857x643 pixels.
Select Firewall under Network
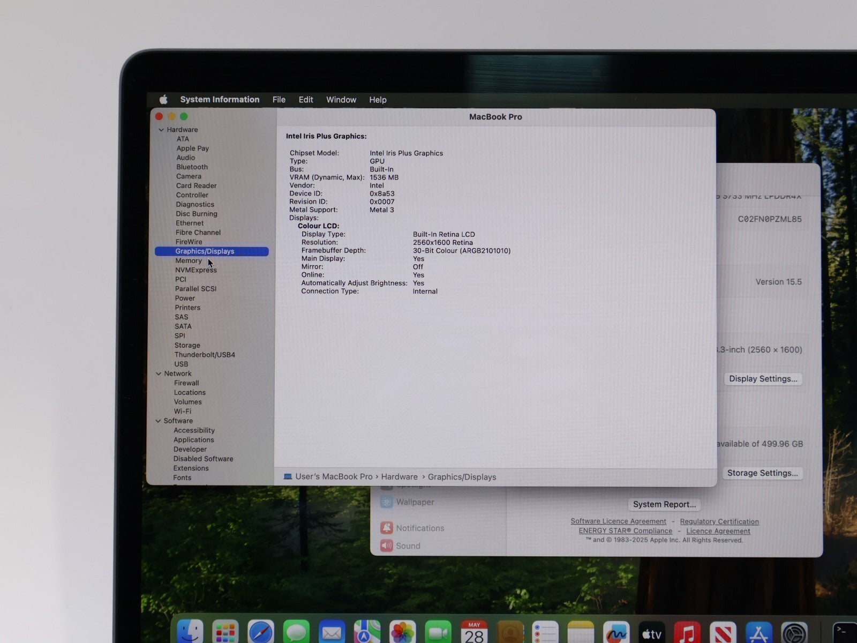[x=186, y=383]
